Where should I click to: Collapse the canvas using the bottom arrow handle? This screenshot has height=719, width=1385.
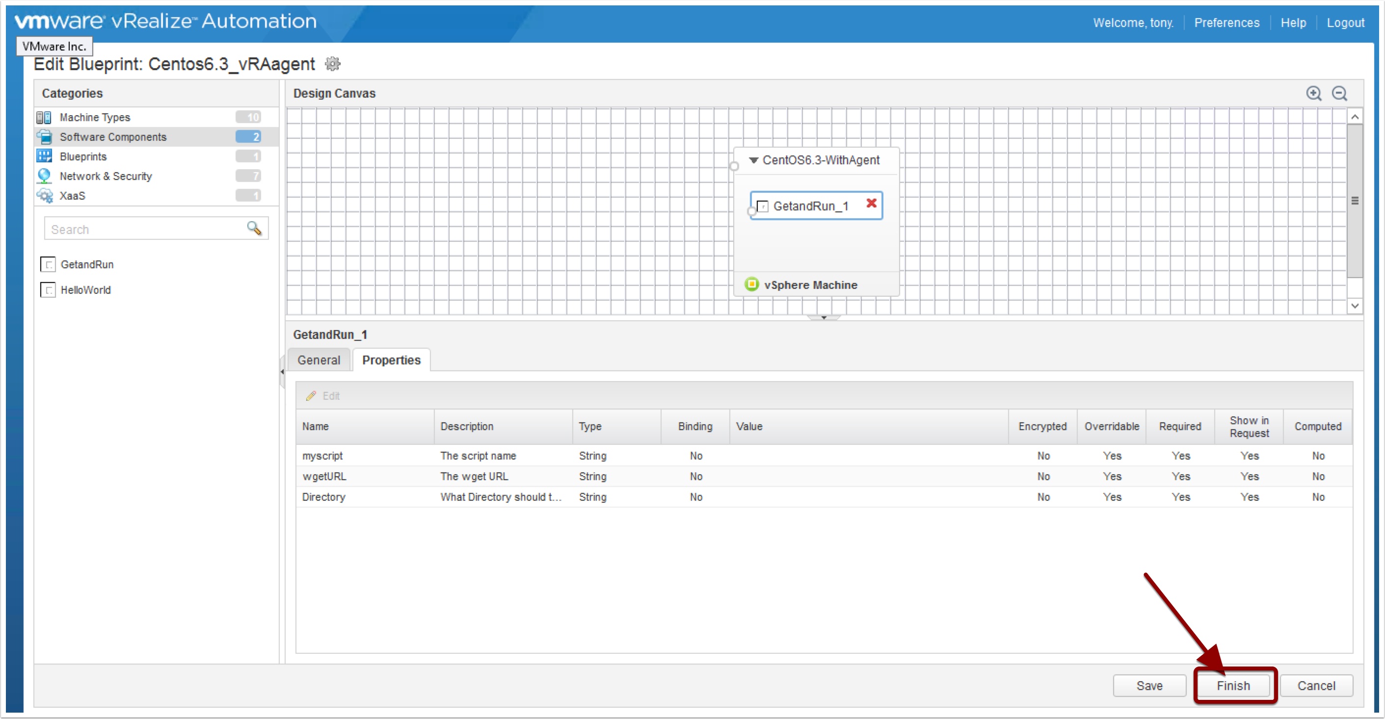(x=823, y=318)
